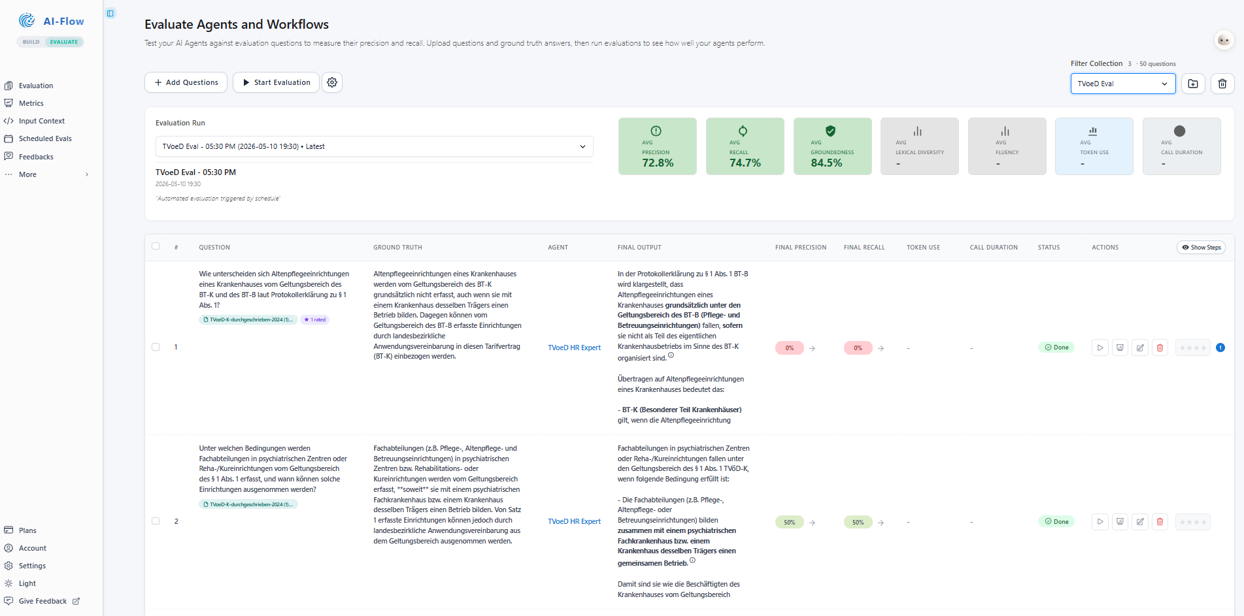Click Avg Token Use metric card
Screen dimensions: 1244x616
click(x=1094, y=146)
